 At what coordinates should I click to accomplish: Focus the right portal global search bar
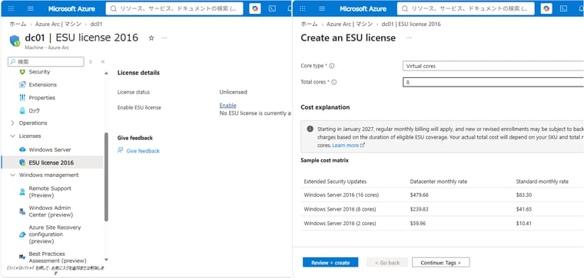click(466, 8)
